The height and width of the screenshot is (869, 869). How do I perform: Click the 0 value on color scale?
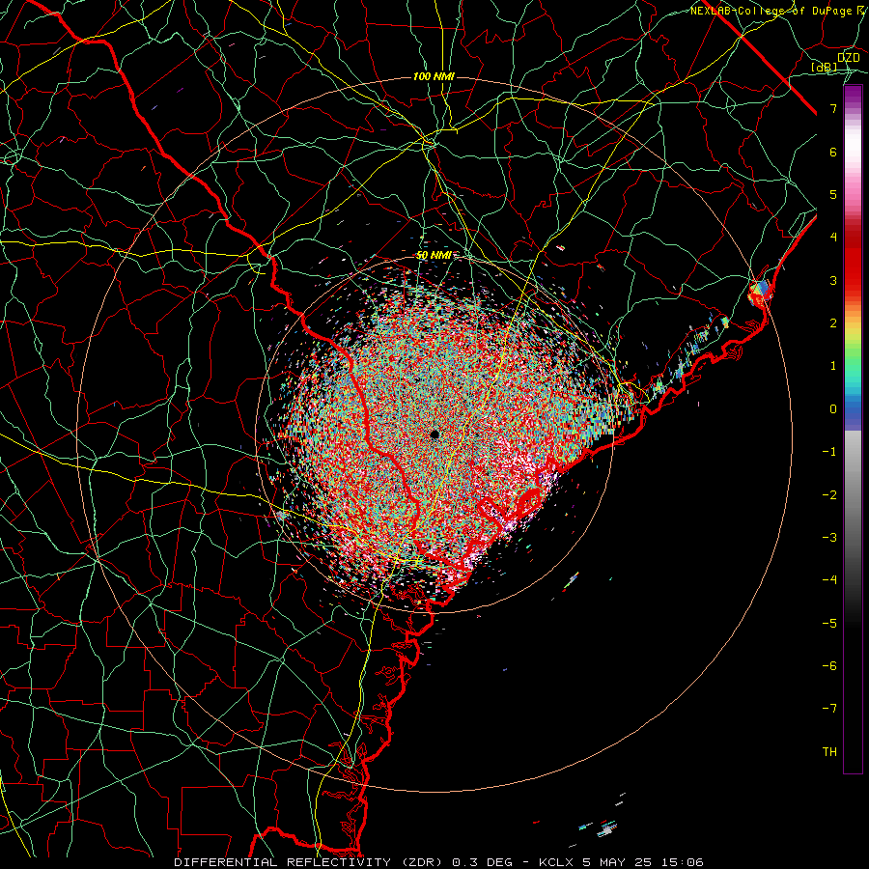pos(833,409)
